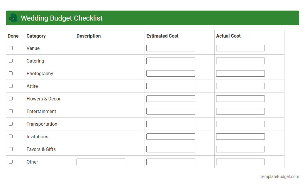The height and width of the screenshot is (185, 305).
Task: Click the Wedding Budget Checklist title banner
Action: click(x=152, y=18)
